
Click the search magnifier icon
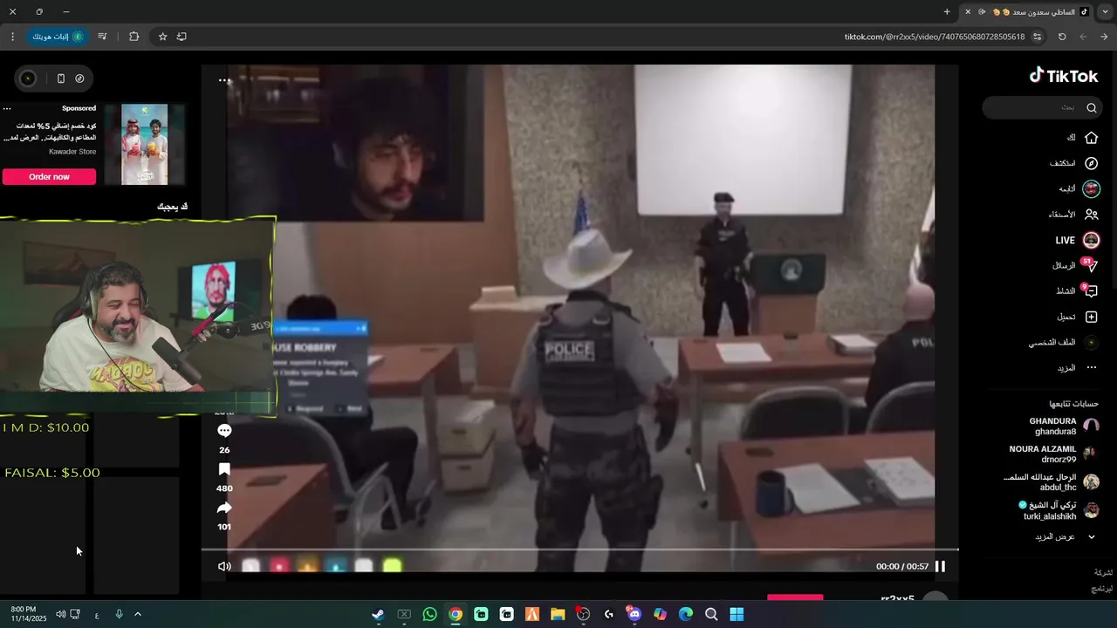[1092, 108]
